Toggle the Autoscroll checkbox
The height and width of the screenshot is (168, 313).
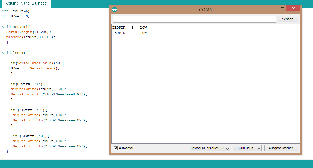coord(116,148)
